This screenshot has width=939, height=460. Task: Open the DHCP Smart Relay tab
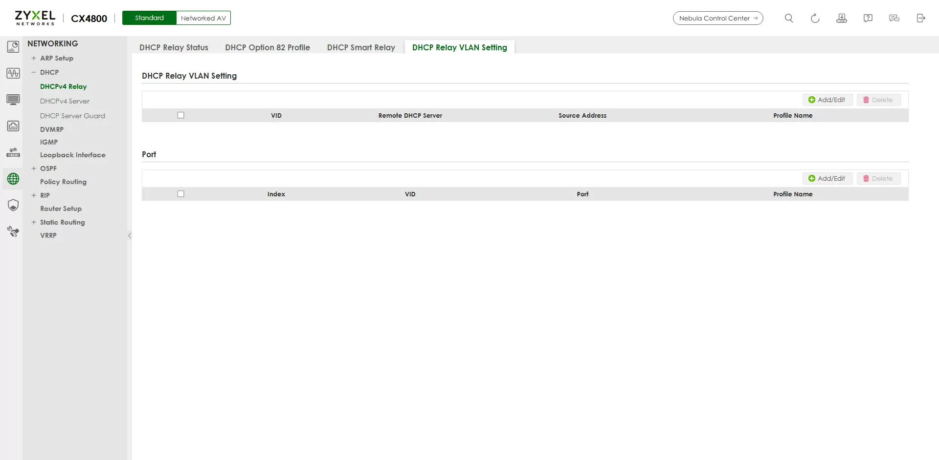(360, 47)
